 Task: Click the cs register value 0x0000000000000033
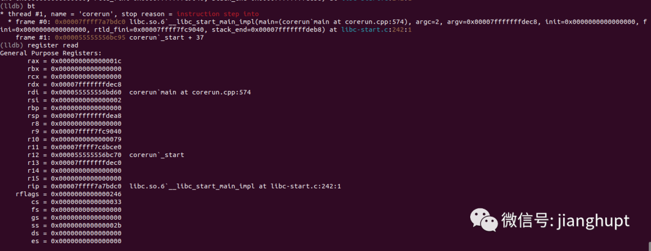(x=86, y=202)
